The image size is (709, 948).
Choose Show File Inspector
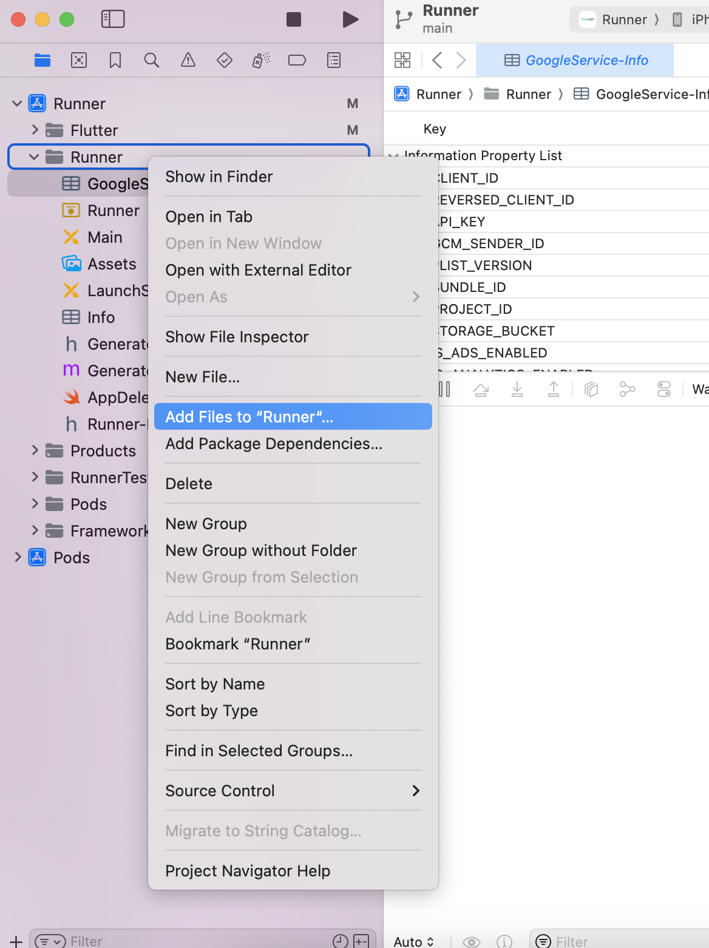point(293,337)
